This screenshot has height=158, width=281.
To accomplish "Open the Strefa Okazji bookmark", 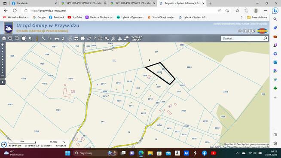I will 162,17.
